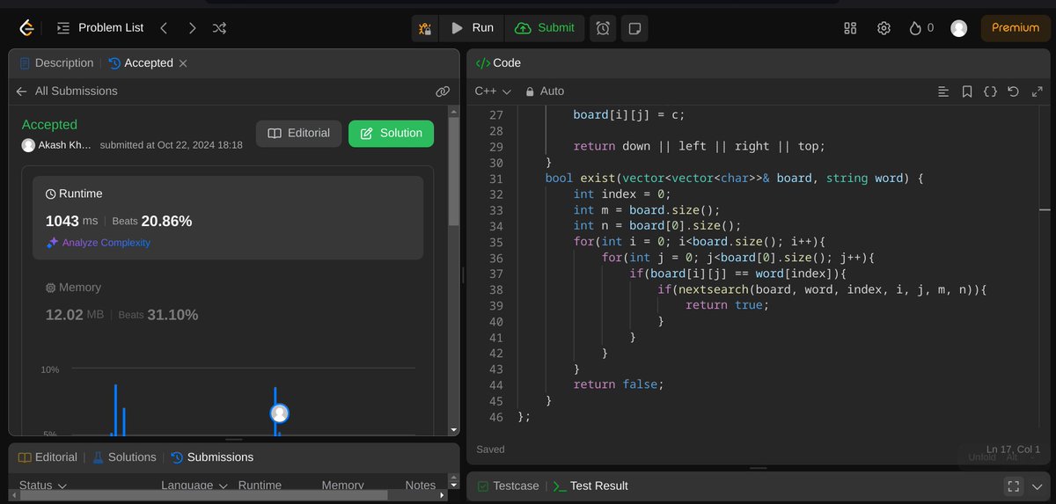Click 'return false;' on line 44
Viewport: 1056px width, 504px height.
coord(618,384)
